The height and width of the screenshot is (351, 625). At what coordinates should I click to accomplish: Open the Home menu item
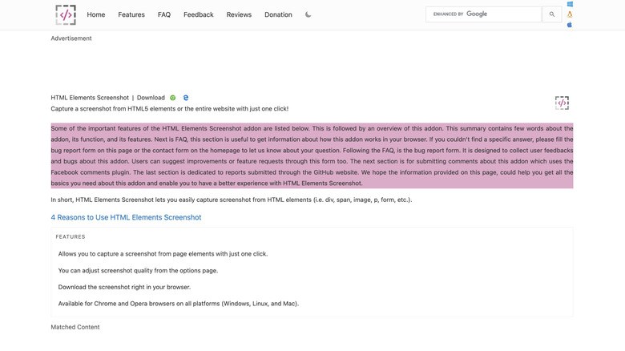96,14
